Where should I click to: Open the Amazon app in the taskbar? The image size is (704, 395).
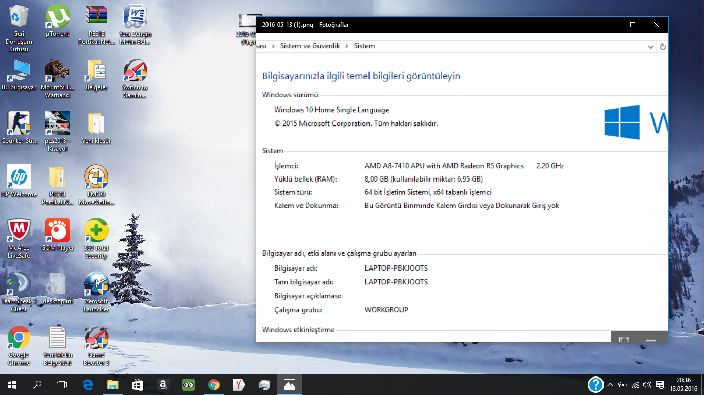tap(163, 384)
